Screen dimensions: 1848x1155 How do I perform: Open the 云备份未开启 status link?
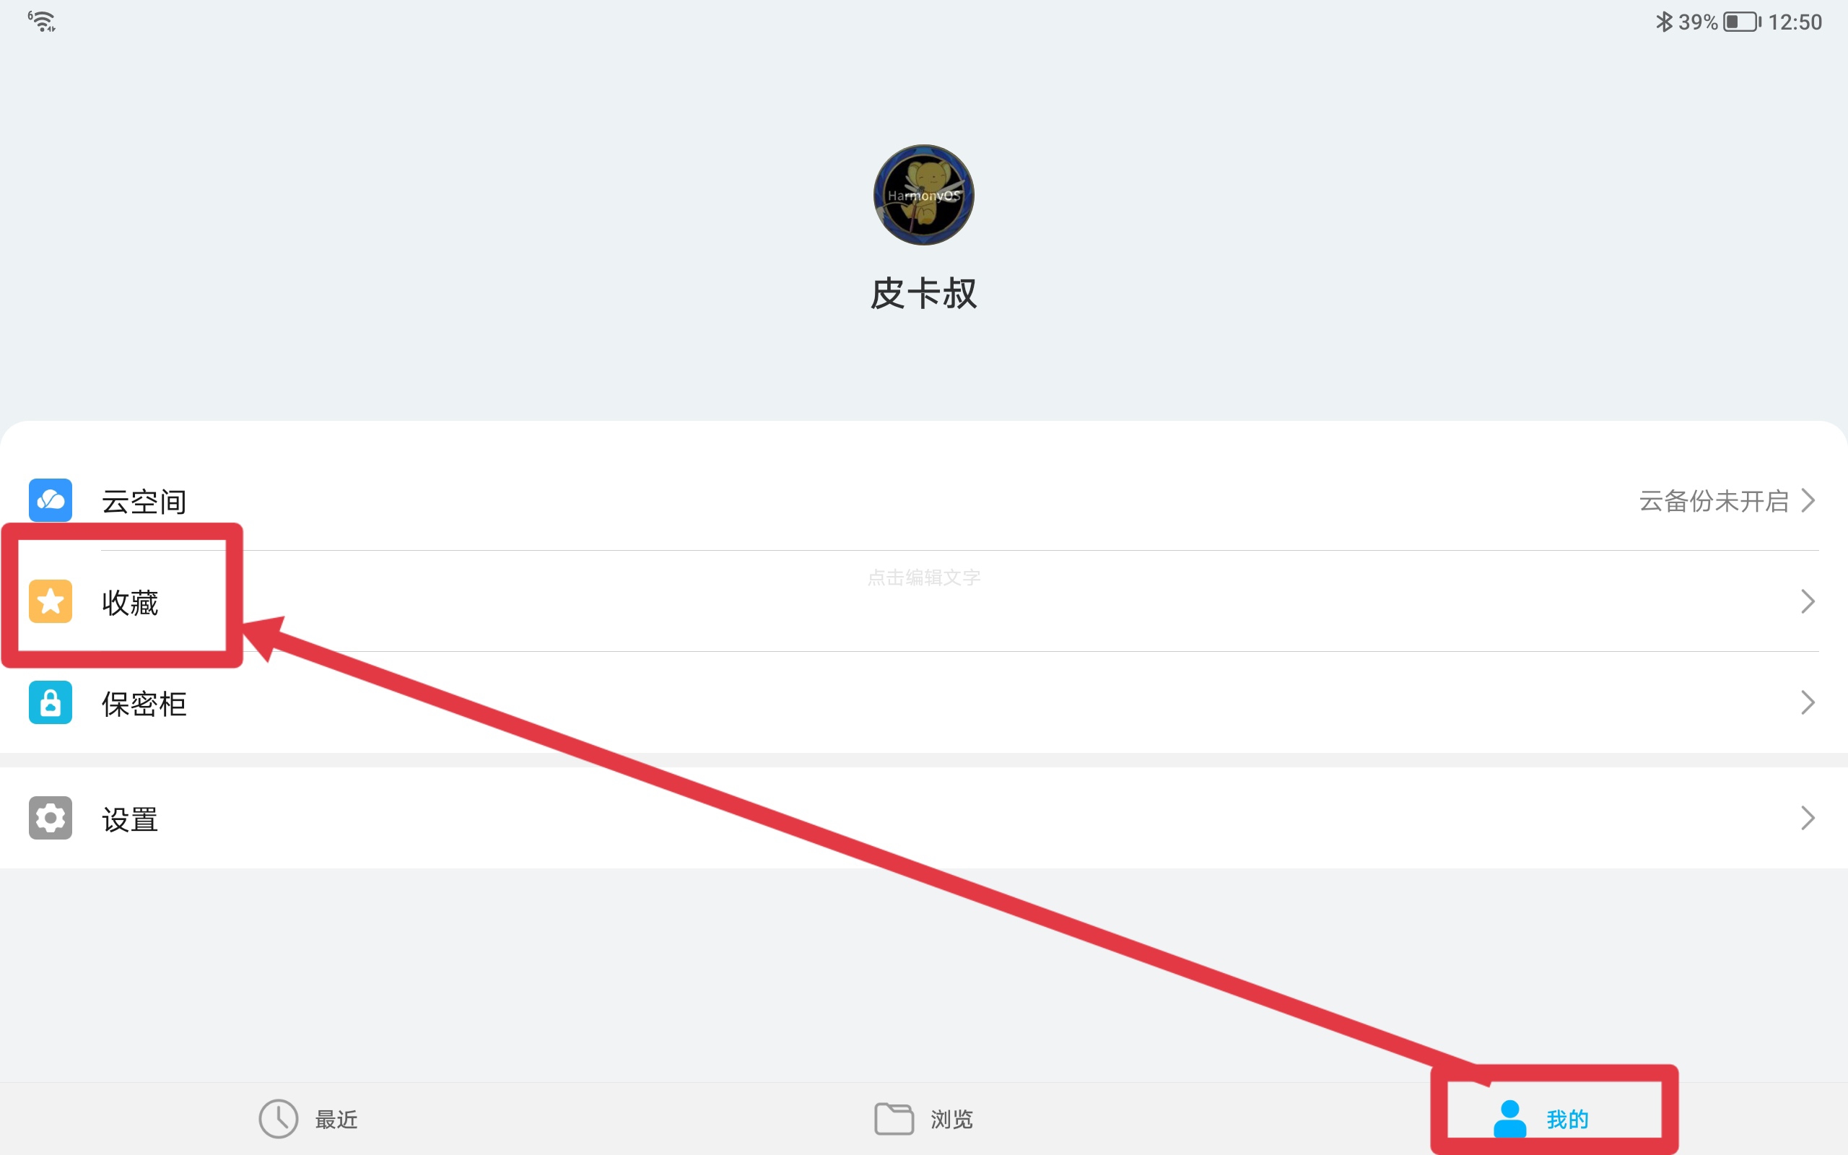pyautogui.click(x=1714, y=501)
